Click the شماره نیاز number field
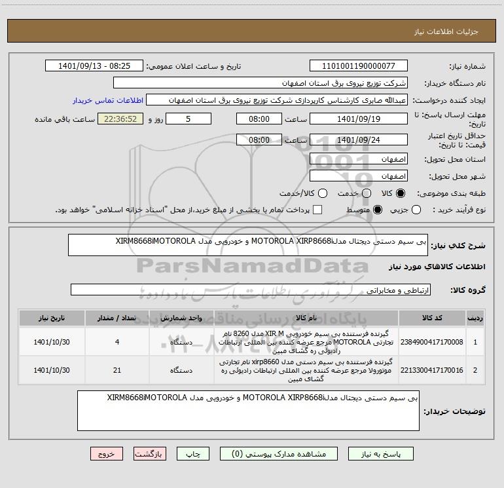The height and width of the screenshot is (488, 504). (359, 66)
